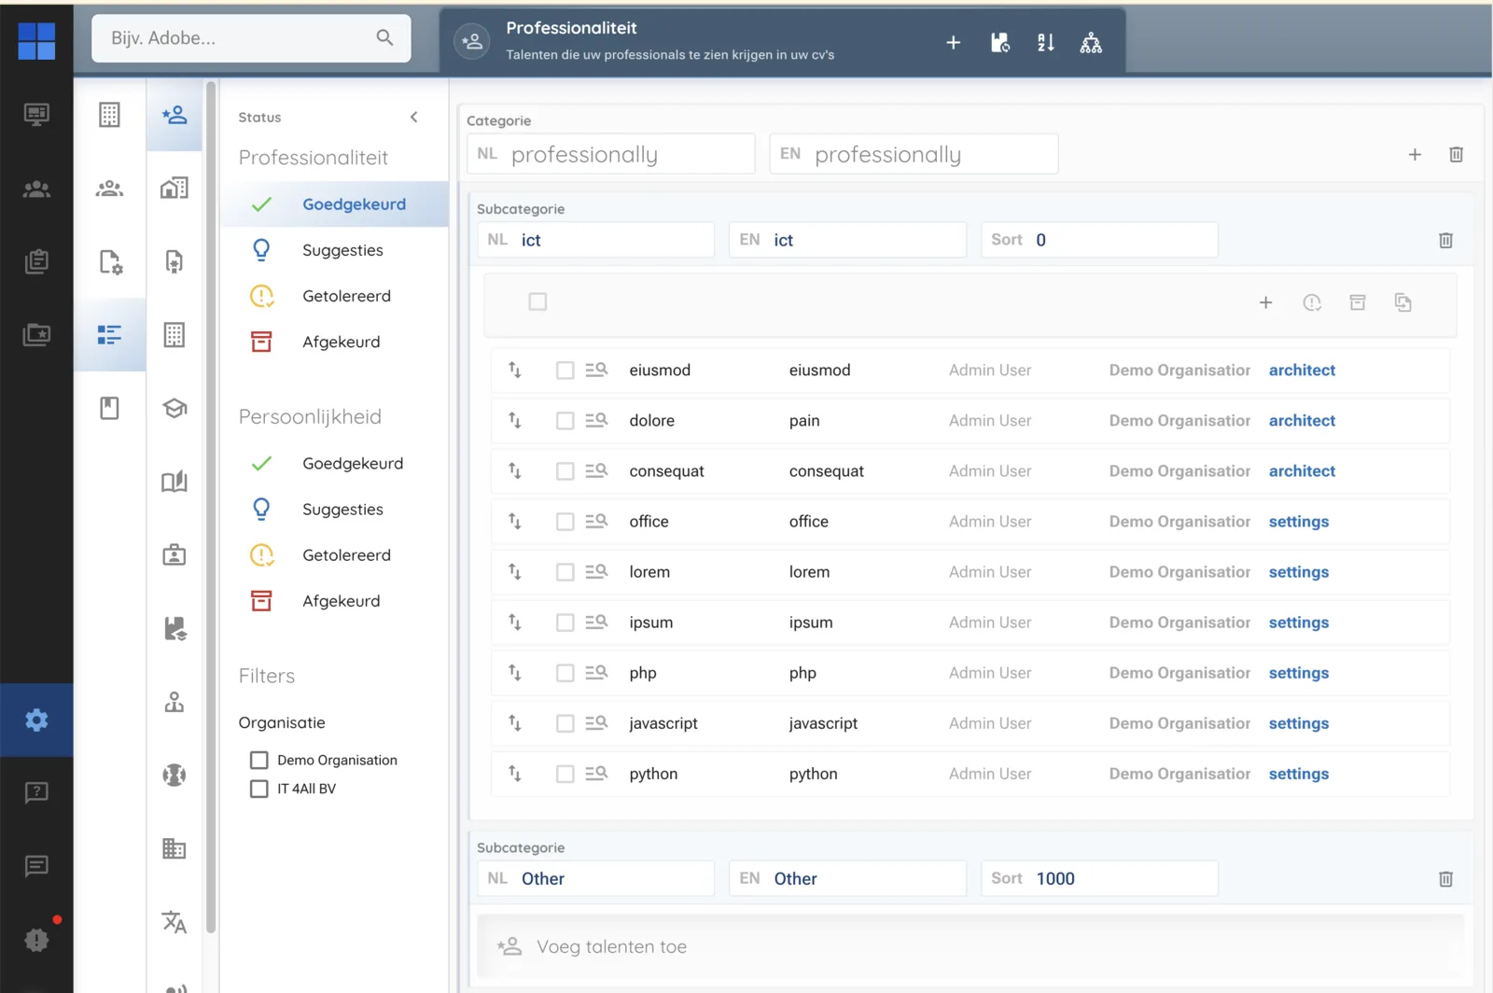Collapse the Status panel with chevron
Image resolution: width=1493 pixels, height=993 pixels.
[x=414, y=117]
